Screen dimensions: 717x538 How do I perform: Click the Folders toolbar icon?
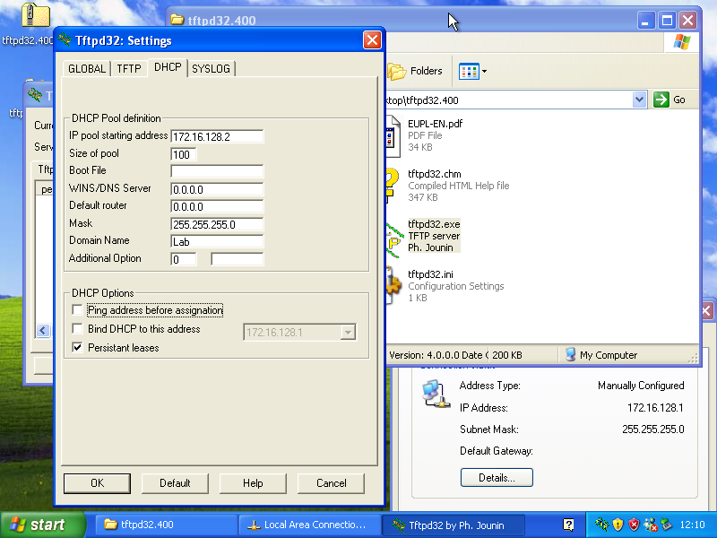[415, 71]
